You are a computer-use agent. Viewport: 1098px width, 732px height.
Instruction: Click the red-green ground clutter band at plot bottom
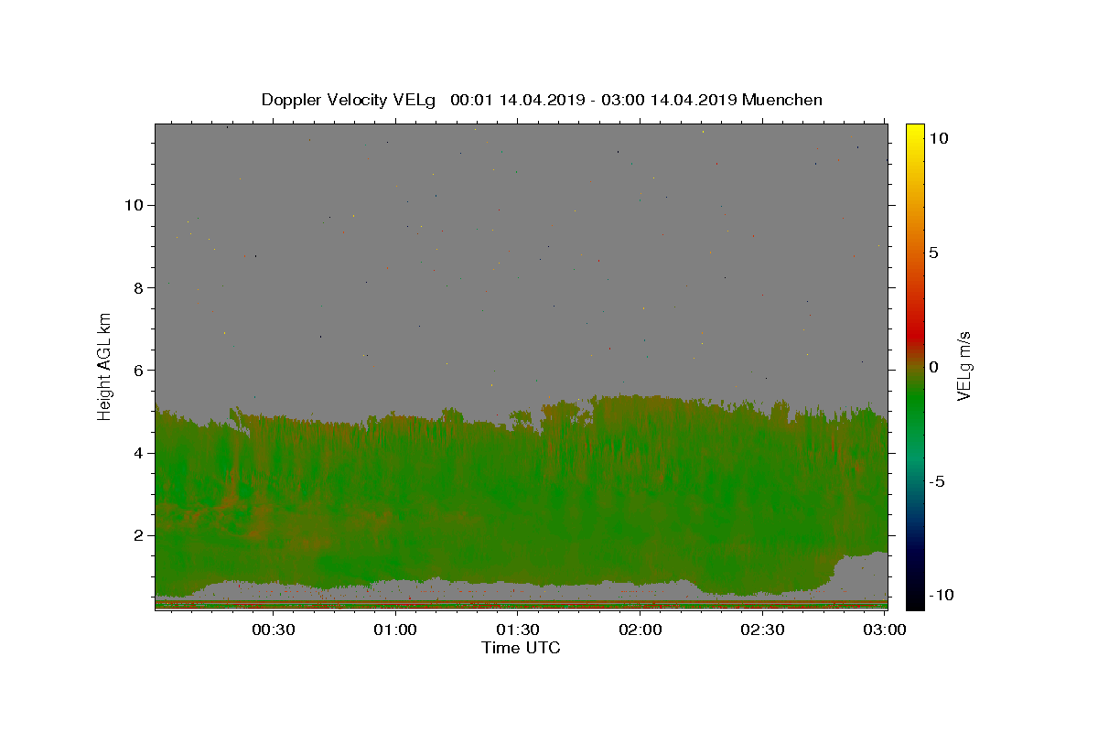521,605
